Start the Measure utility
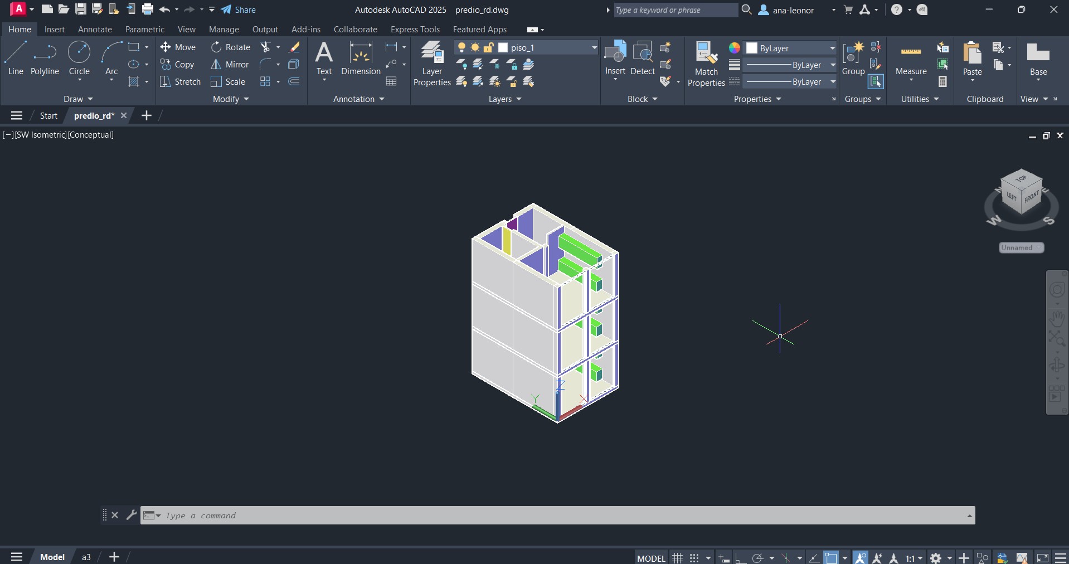The height and width of the screenshot is (564, 1069). (911, 59)
